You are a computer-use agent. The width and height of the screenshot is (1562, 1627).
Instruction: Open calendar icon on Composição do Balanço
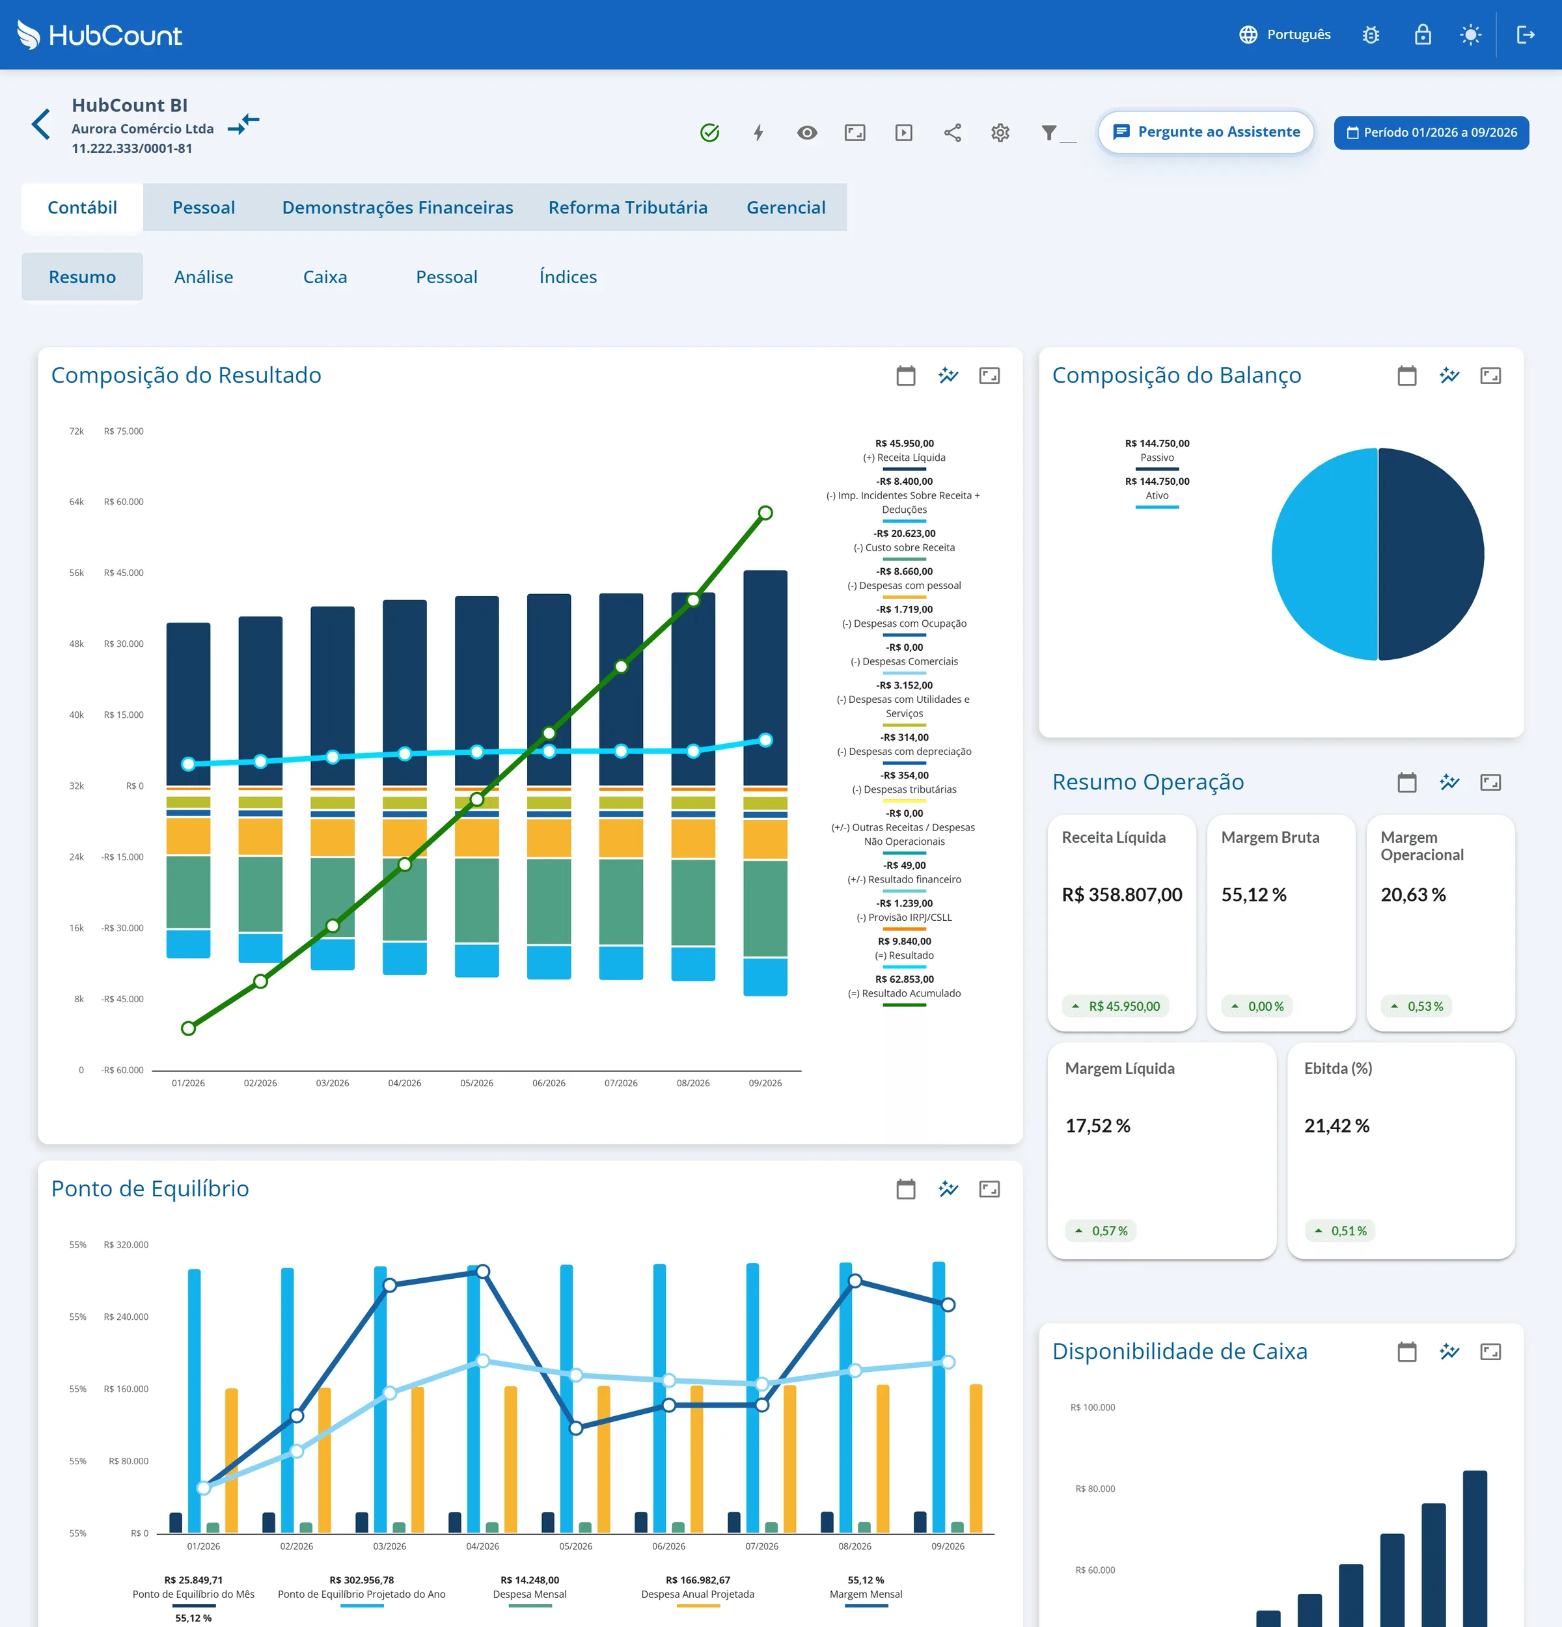coord(1407,376)
